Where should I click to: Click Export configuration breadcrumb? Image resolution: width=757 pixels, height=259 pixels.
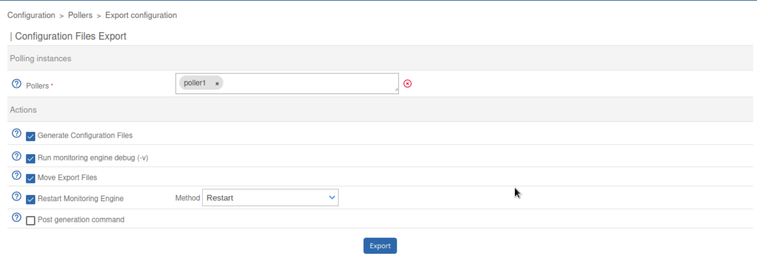pyautogui.click(x=141, y=15)
